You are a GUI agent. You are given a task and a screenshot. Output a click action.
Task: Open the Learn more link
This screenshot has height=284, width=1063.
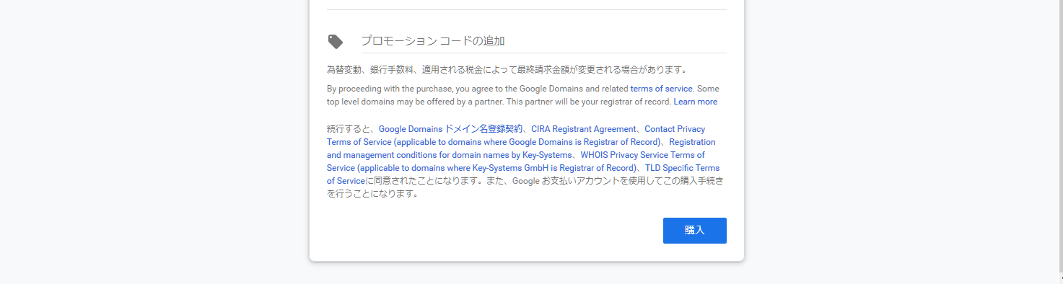[695, 102]
